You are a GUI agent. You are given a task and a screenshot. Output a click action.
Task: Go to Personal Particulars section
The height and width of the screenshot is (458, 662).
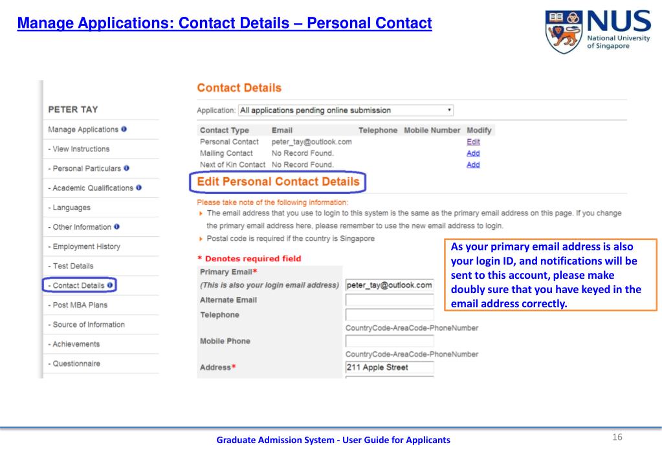point(84,168)
